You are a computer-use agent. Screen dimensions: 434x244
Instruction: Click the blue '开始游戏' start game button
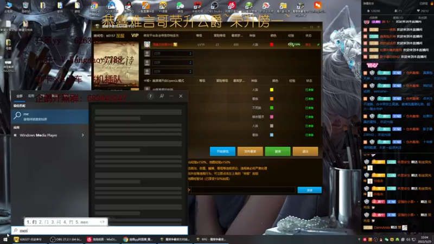click(222, 151)
